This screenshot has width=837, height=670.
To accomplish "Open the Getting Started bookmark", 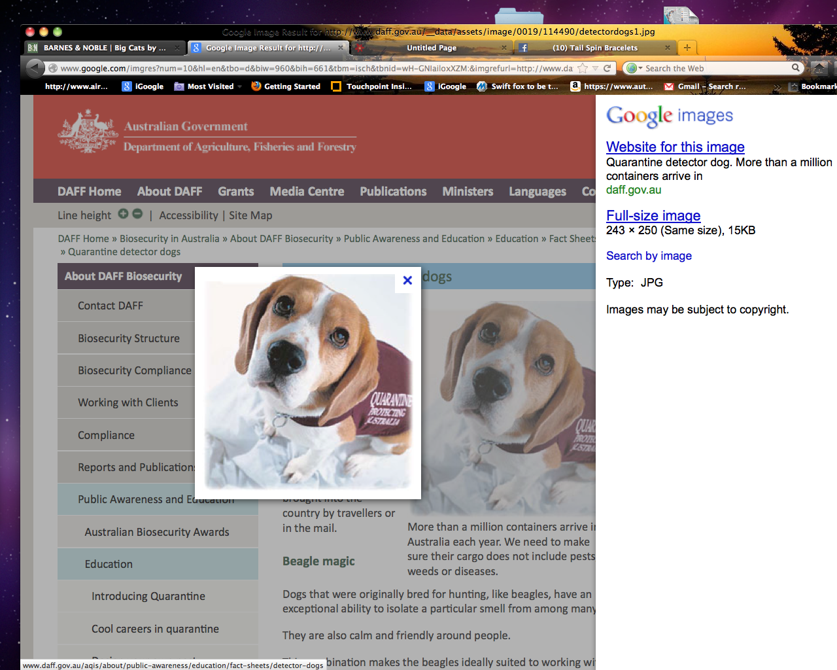I will [286, 86].
